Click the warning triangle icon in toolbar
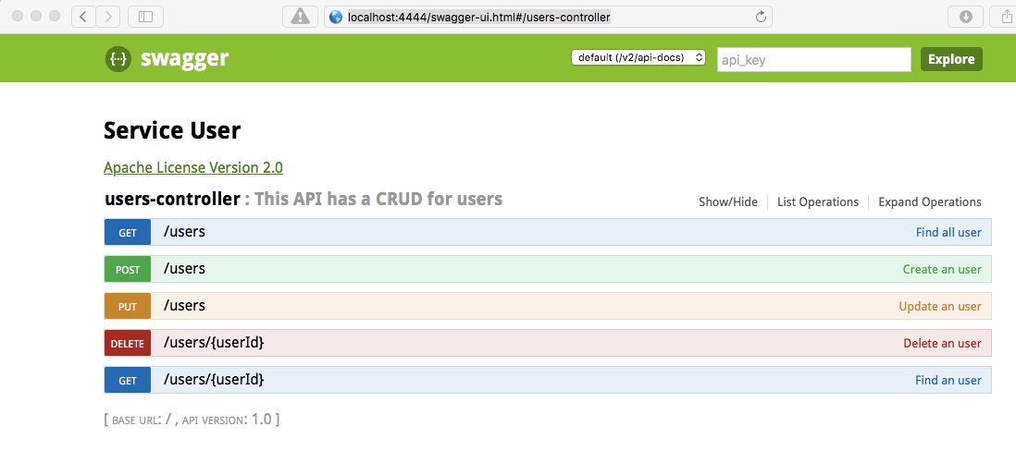Screen dimensions: 1016x463 [x=300, y=17]
